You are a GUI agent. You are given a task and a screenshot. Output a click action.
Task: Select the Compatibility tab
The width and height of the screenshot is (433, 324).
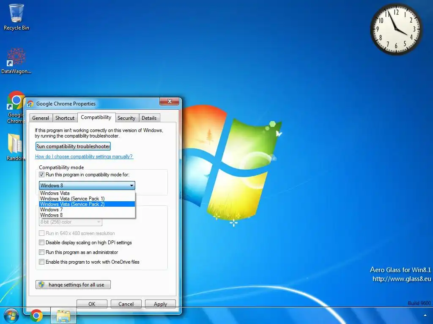pyautogui.click(x=96, y=117)
